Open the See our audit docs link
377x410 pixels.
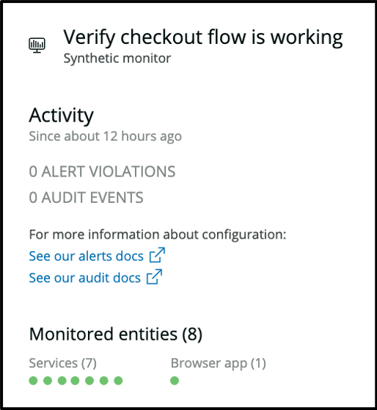pyautogui.click(x=84, y=277)
